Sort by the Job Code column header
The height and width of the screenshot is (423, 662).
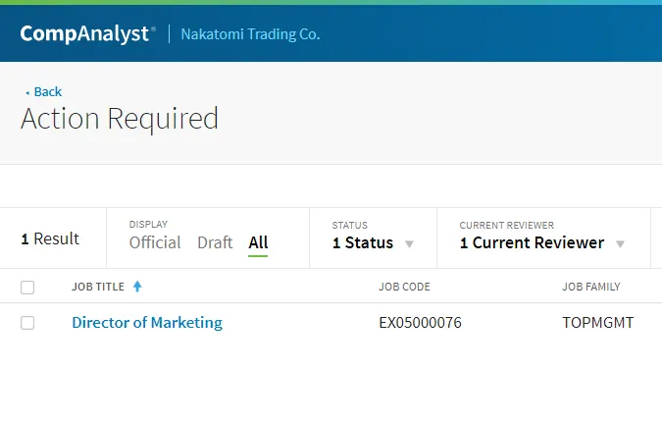coord(404,287)
